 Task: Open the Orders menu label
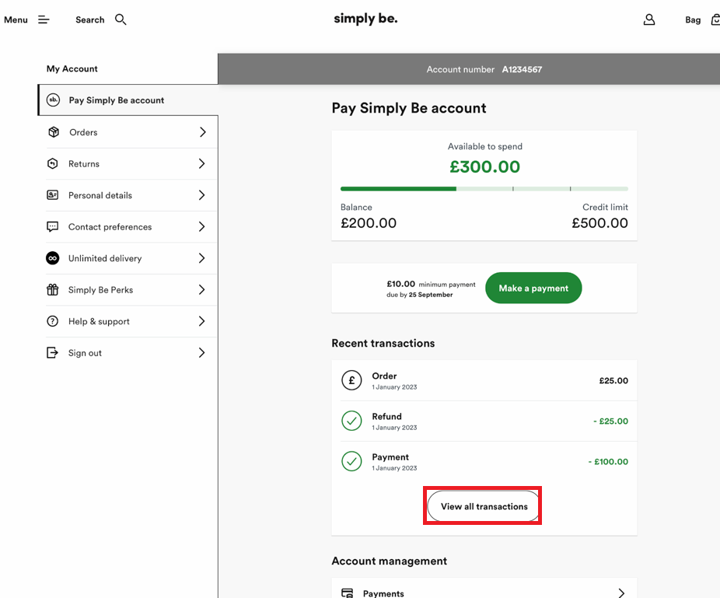pyautogui.click(x=83, y=132)
